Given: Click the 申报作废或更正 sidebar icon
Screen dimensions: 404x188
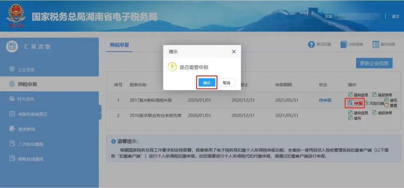Looking at the screenshot, I should pyautogui.click(x=12, y=113).
